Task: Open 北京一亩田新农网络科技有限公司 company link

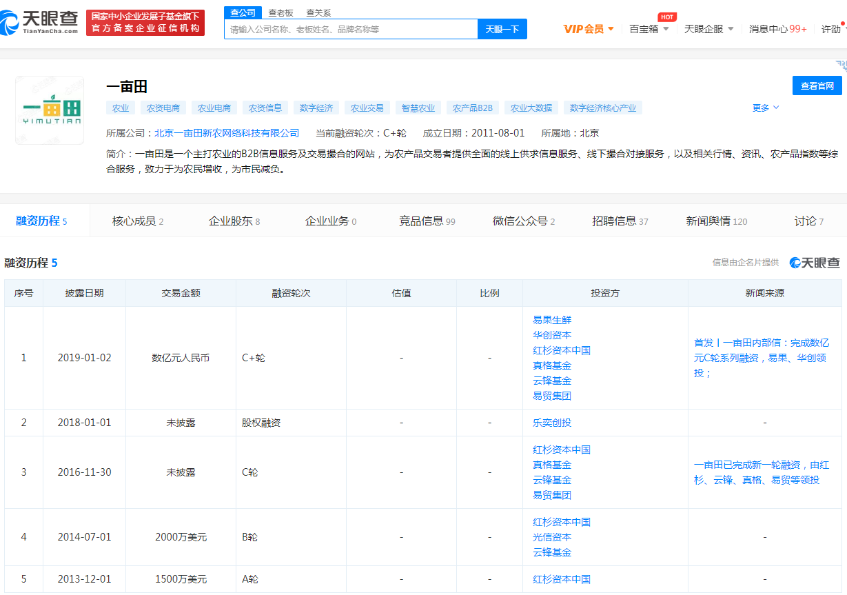Action: coord(227,133)
